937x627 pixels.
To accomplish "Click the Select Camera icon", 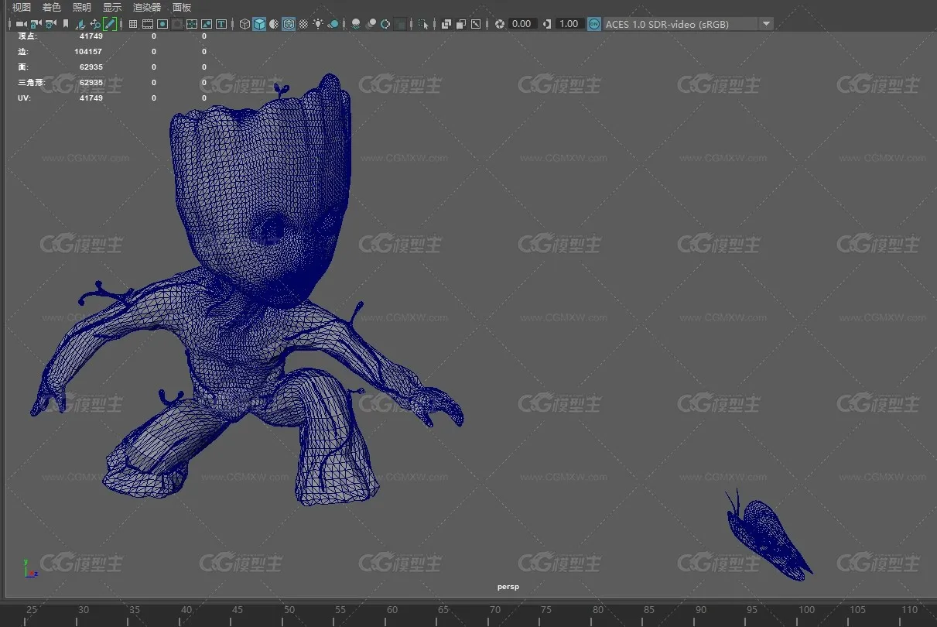I will (x=22, y=24).
